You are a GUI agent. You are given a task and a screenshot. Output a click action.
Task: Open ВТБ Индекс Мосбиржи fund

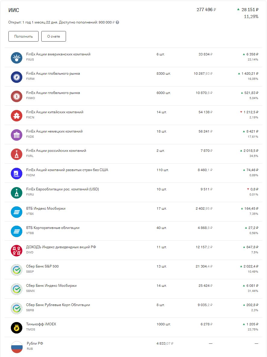[133, 212]
